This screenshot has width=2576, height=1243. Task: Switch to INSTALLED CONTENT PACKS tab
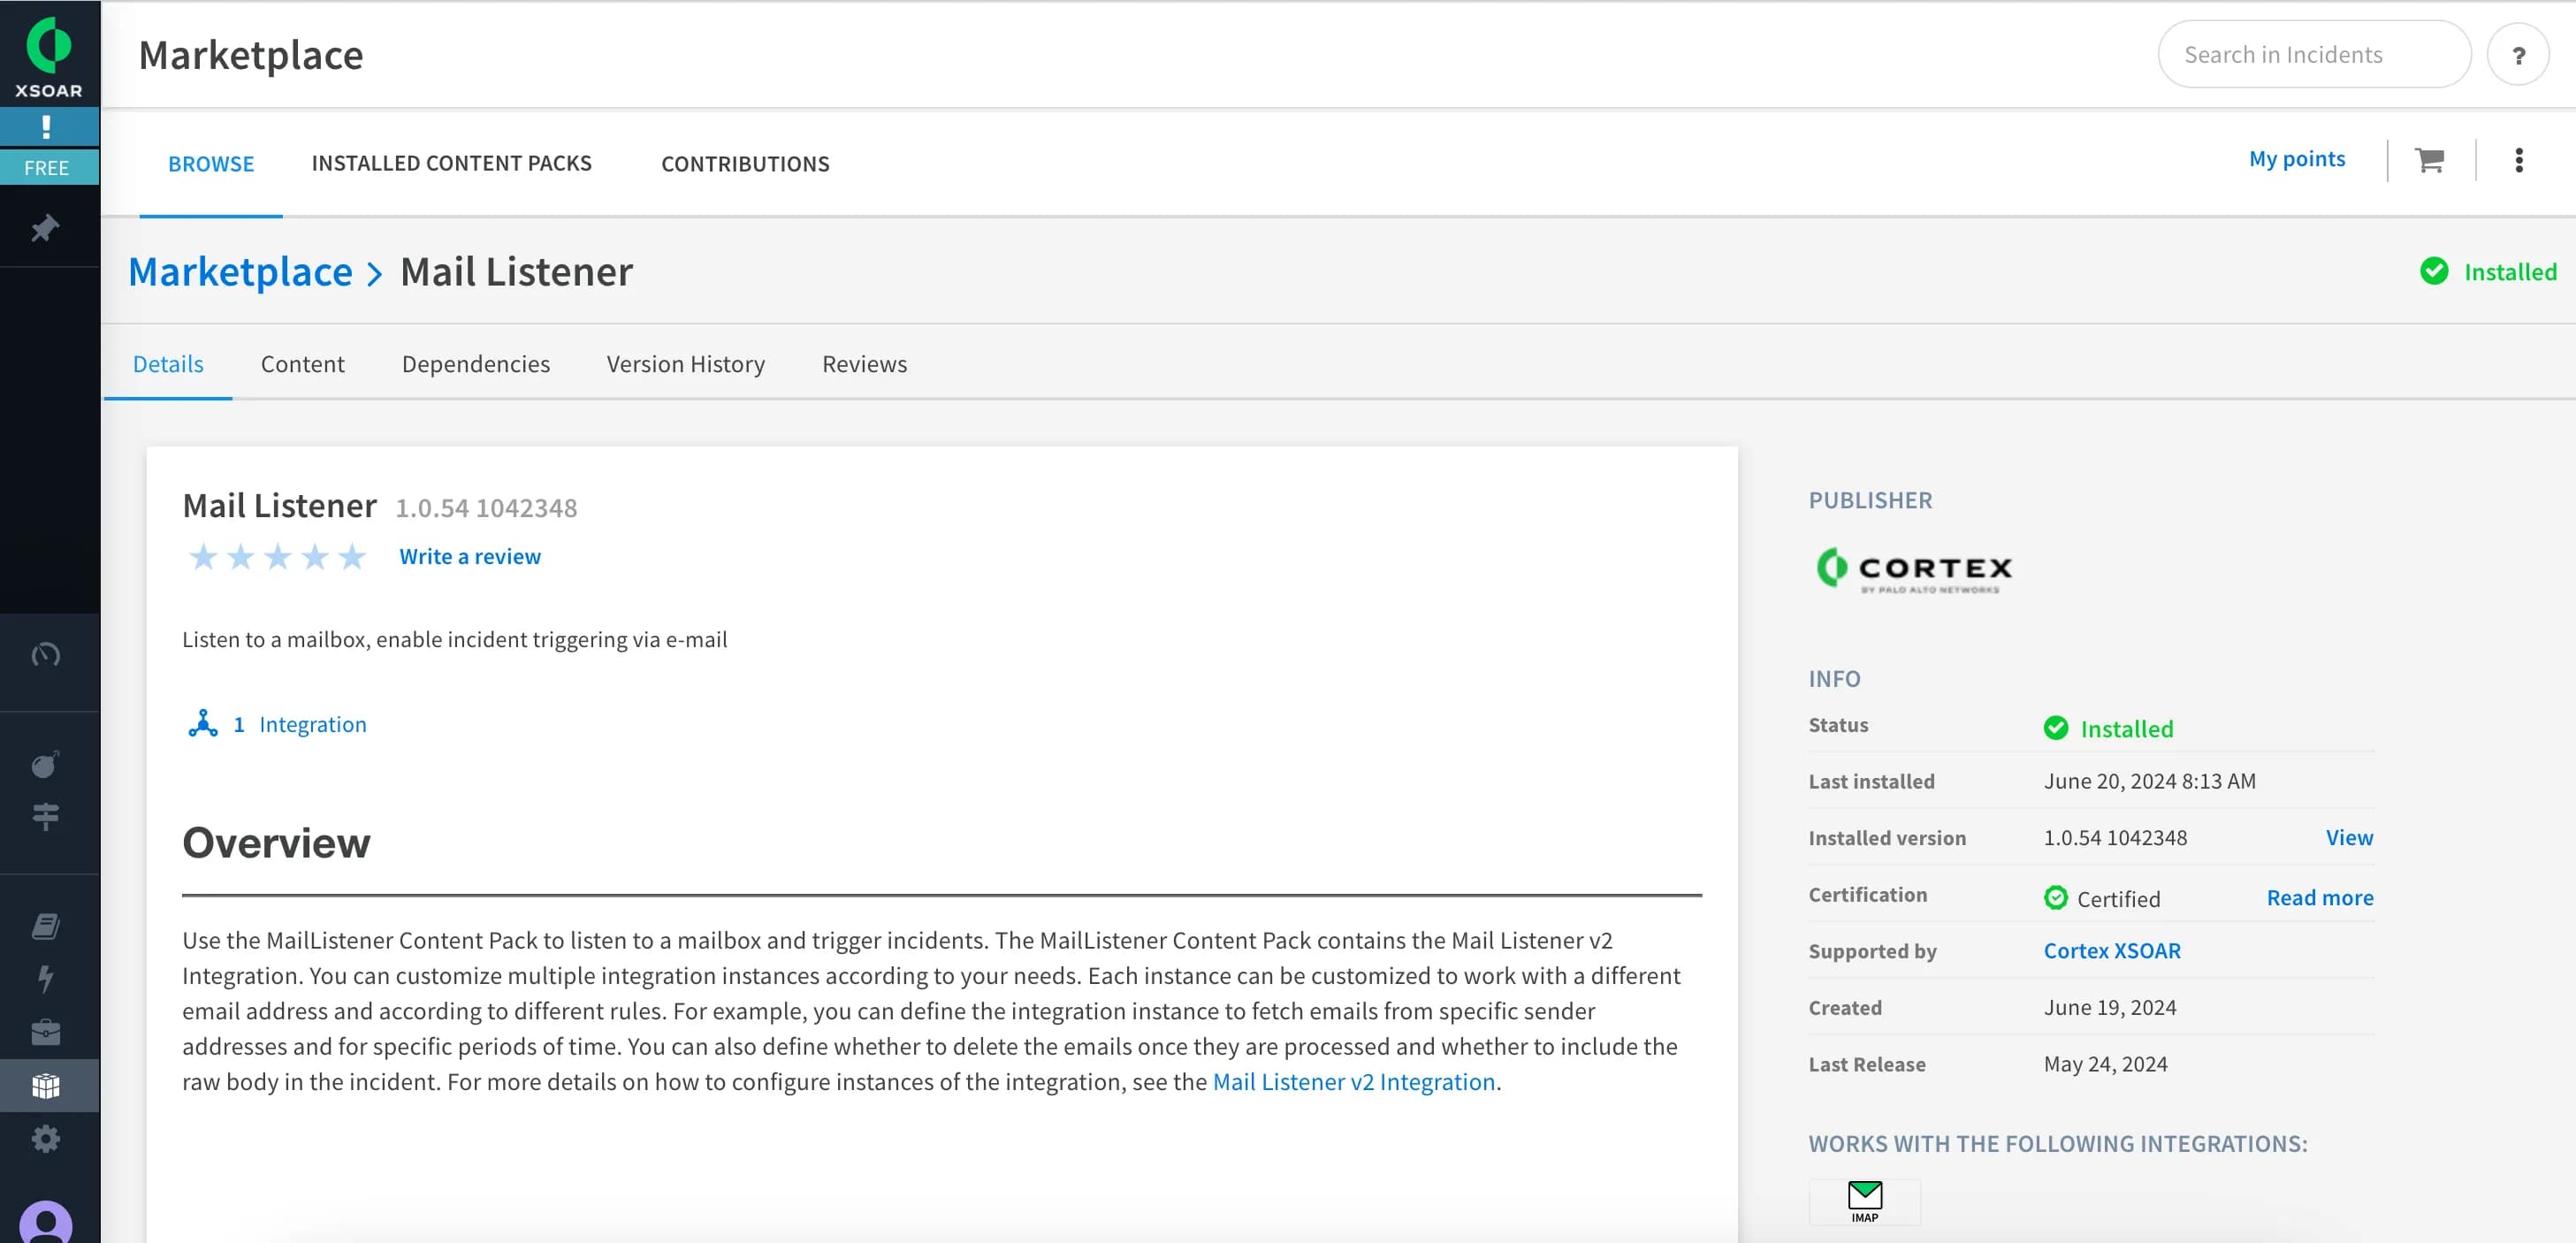click(x=452, y=163)
